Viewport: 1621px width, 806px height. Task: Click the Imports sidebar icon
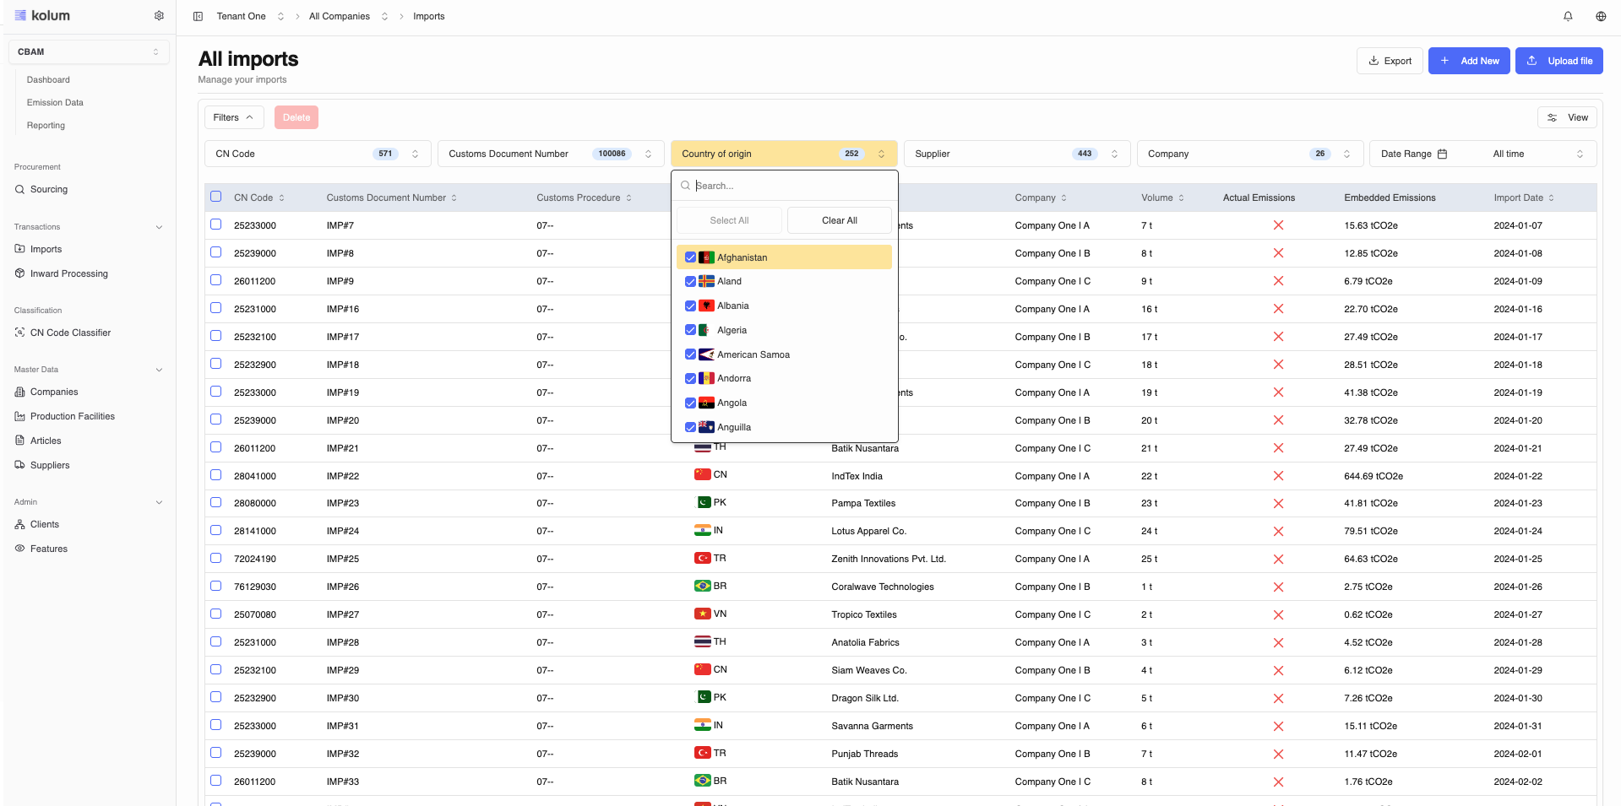[19, 249]
